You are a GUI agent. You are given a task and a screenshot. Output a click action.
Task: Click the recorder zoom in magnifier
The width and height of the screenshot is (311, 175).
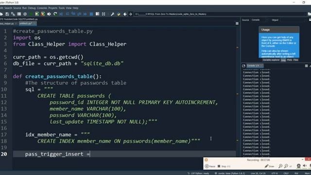pyautogui.click(x=280, y=166)
